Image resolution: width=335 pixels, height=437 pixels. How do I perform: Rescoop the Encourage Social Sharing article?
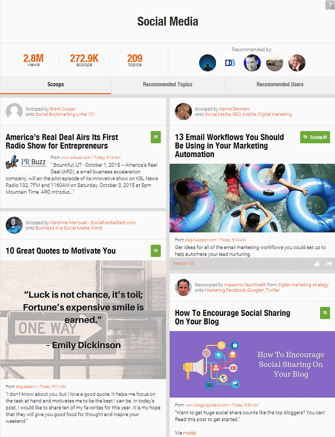point(325,313)
